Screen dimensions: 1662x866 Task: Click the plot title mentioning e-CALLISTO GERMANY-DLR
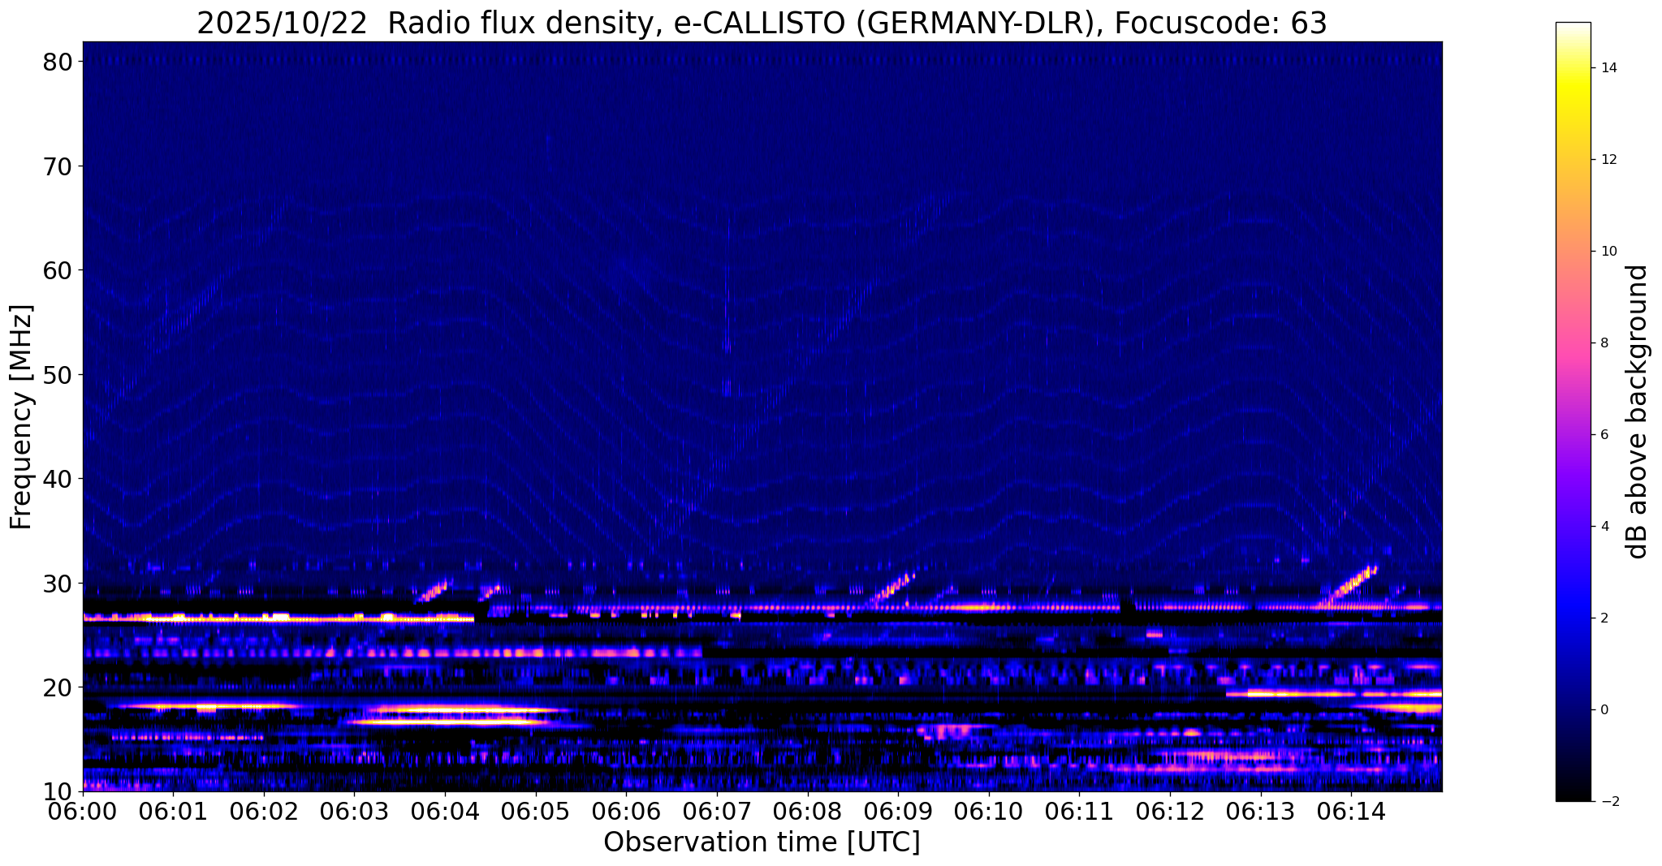762,23
